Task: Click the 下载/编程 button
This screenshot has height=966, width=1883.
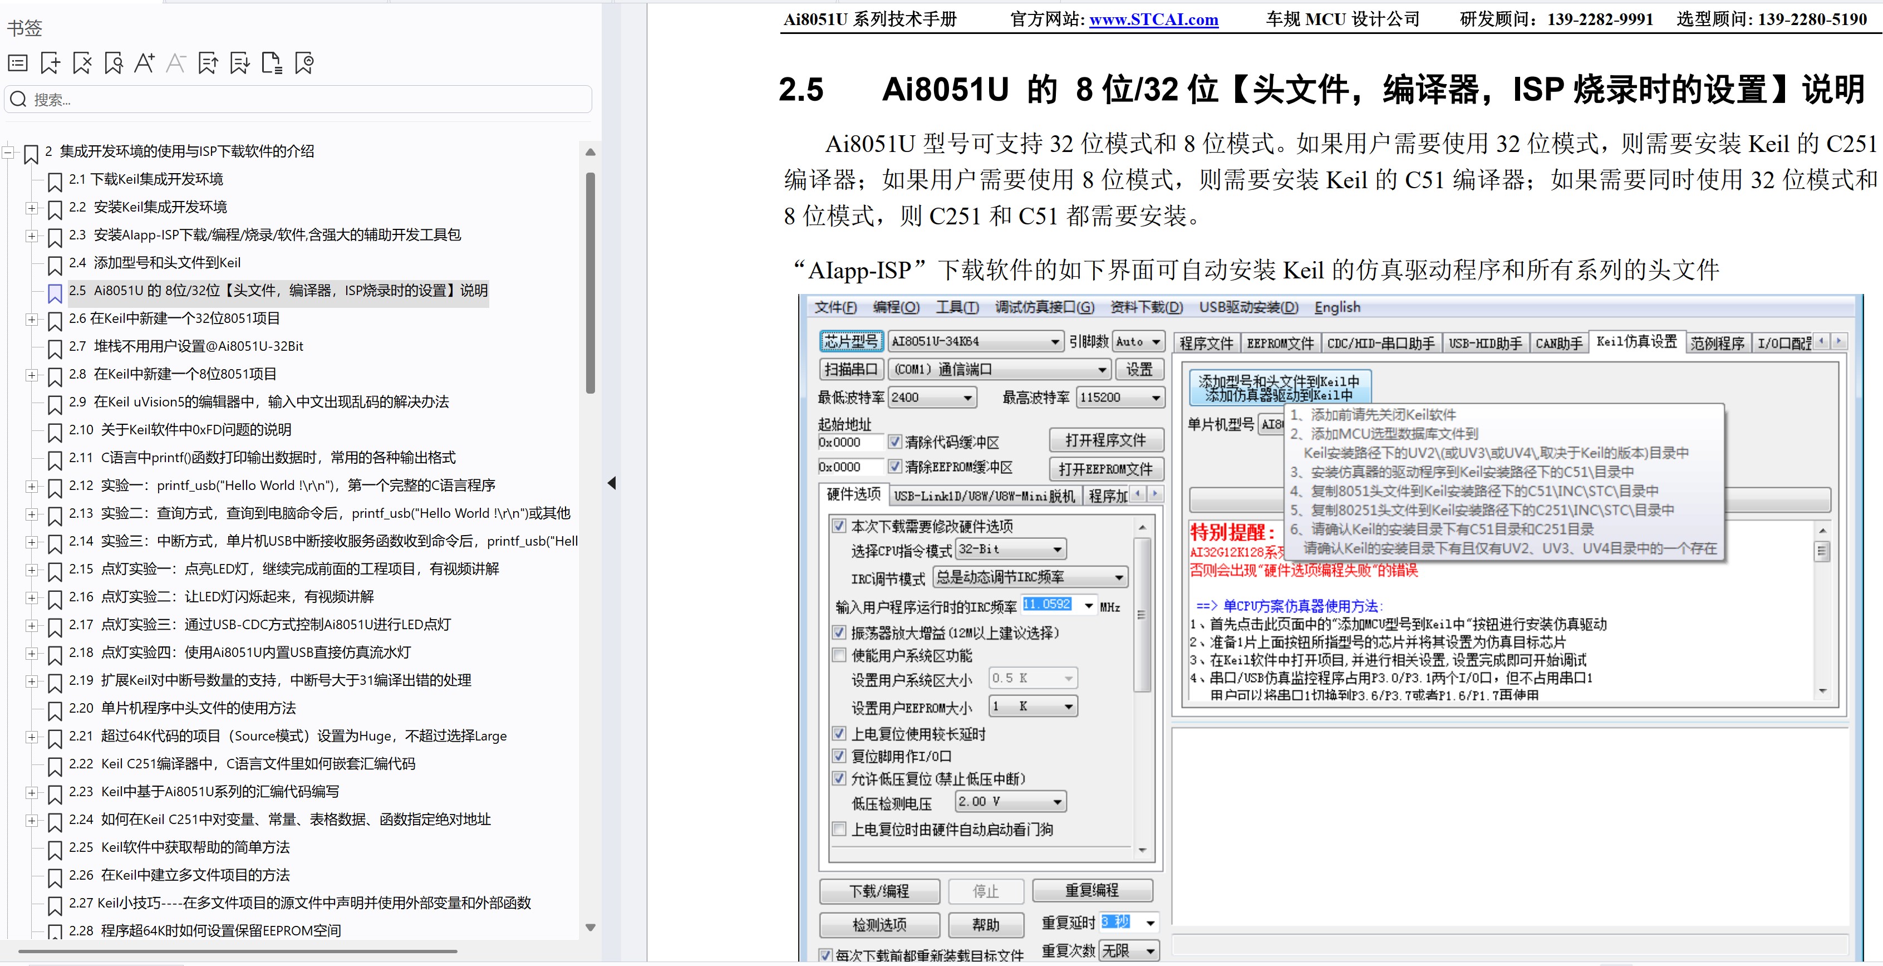Action: [879, 891]
